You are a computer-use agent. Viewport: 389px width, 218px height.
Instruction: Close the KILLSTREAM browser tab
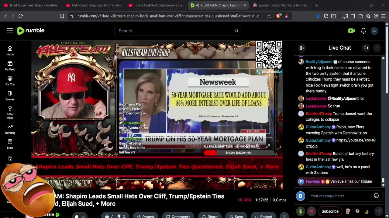(245, 5)
